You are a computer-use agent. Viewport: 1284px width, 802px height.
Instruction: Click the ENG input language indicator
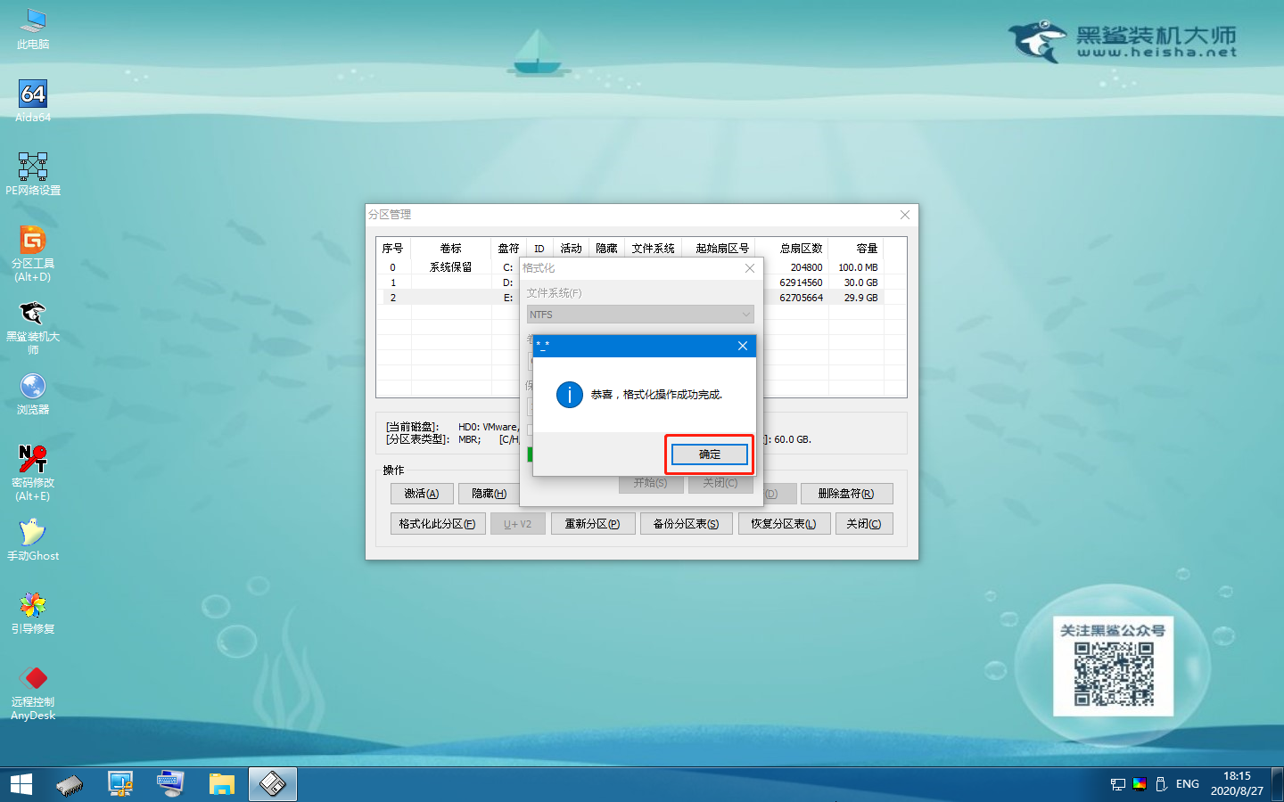(x=1188, y=784)
